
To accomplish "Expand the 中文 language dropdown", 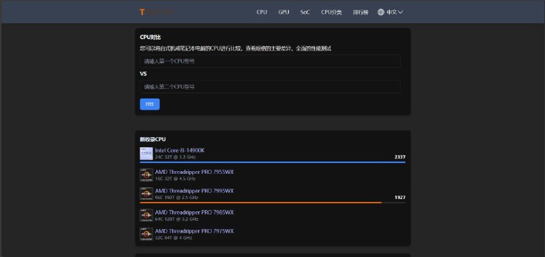I will (394, 12).
